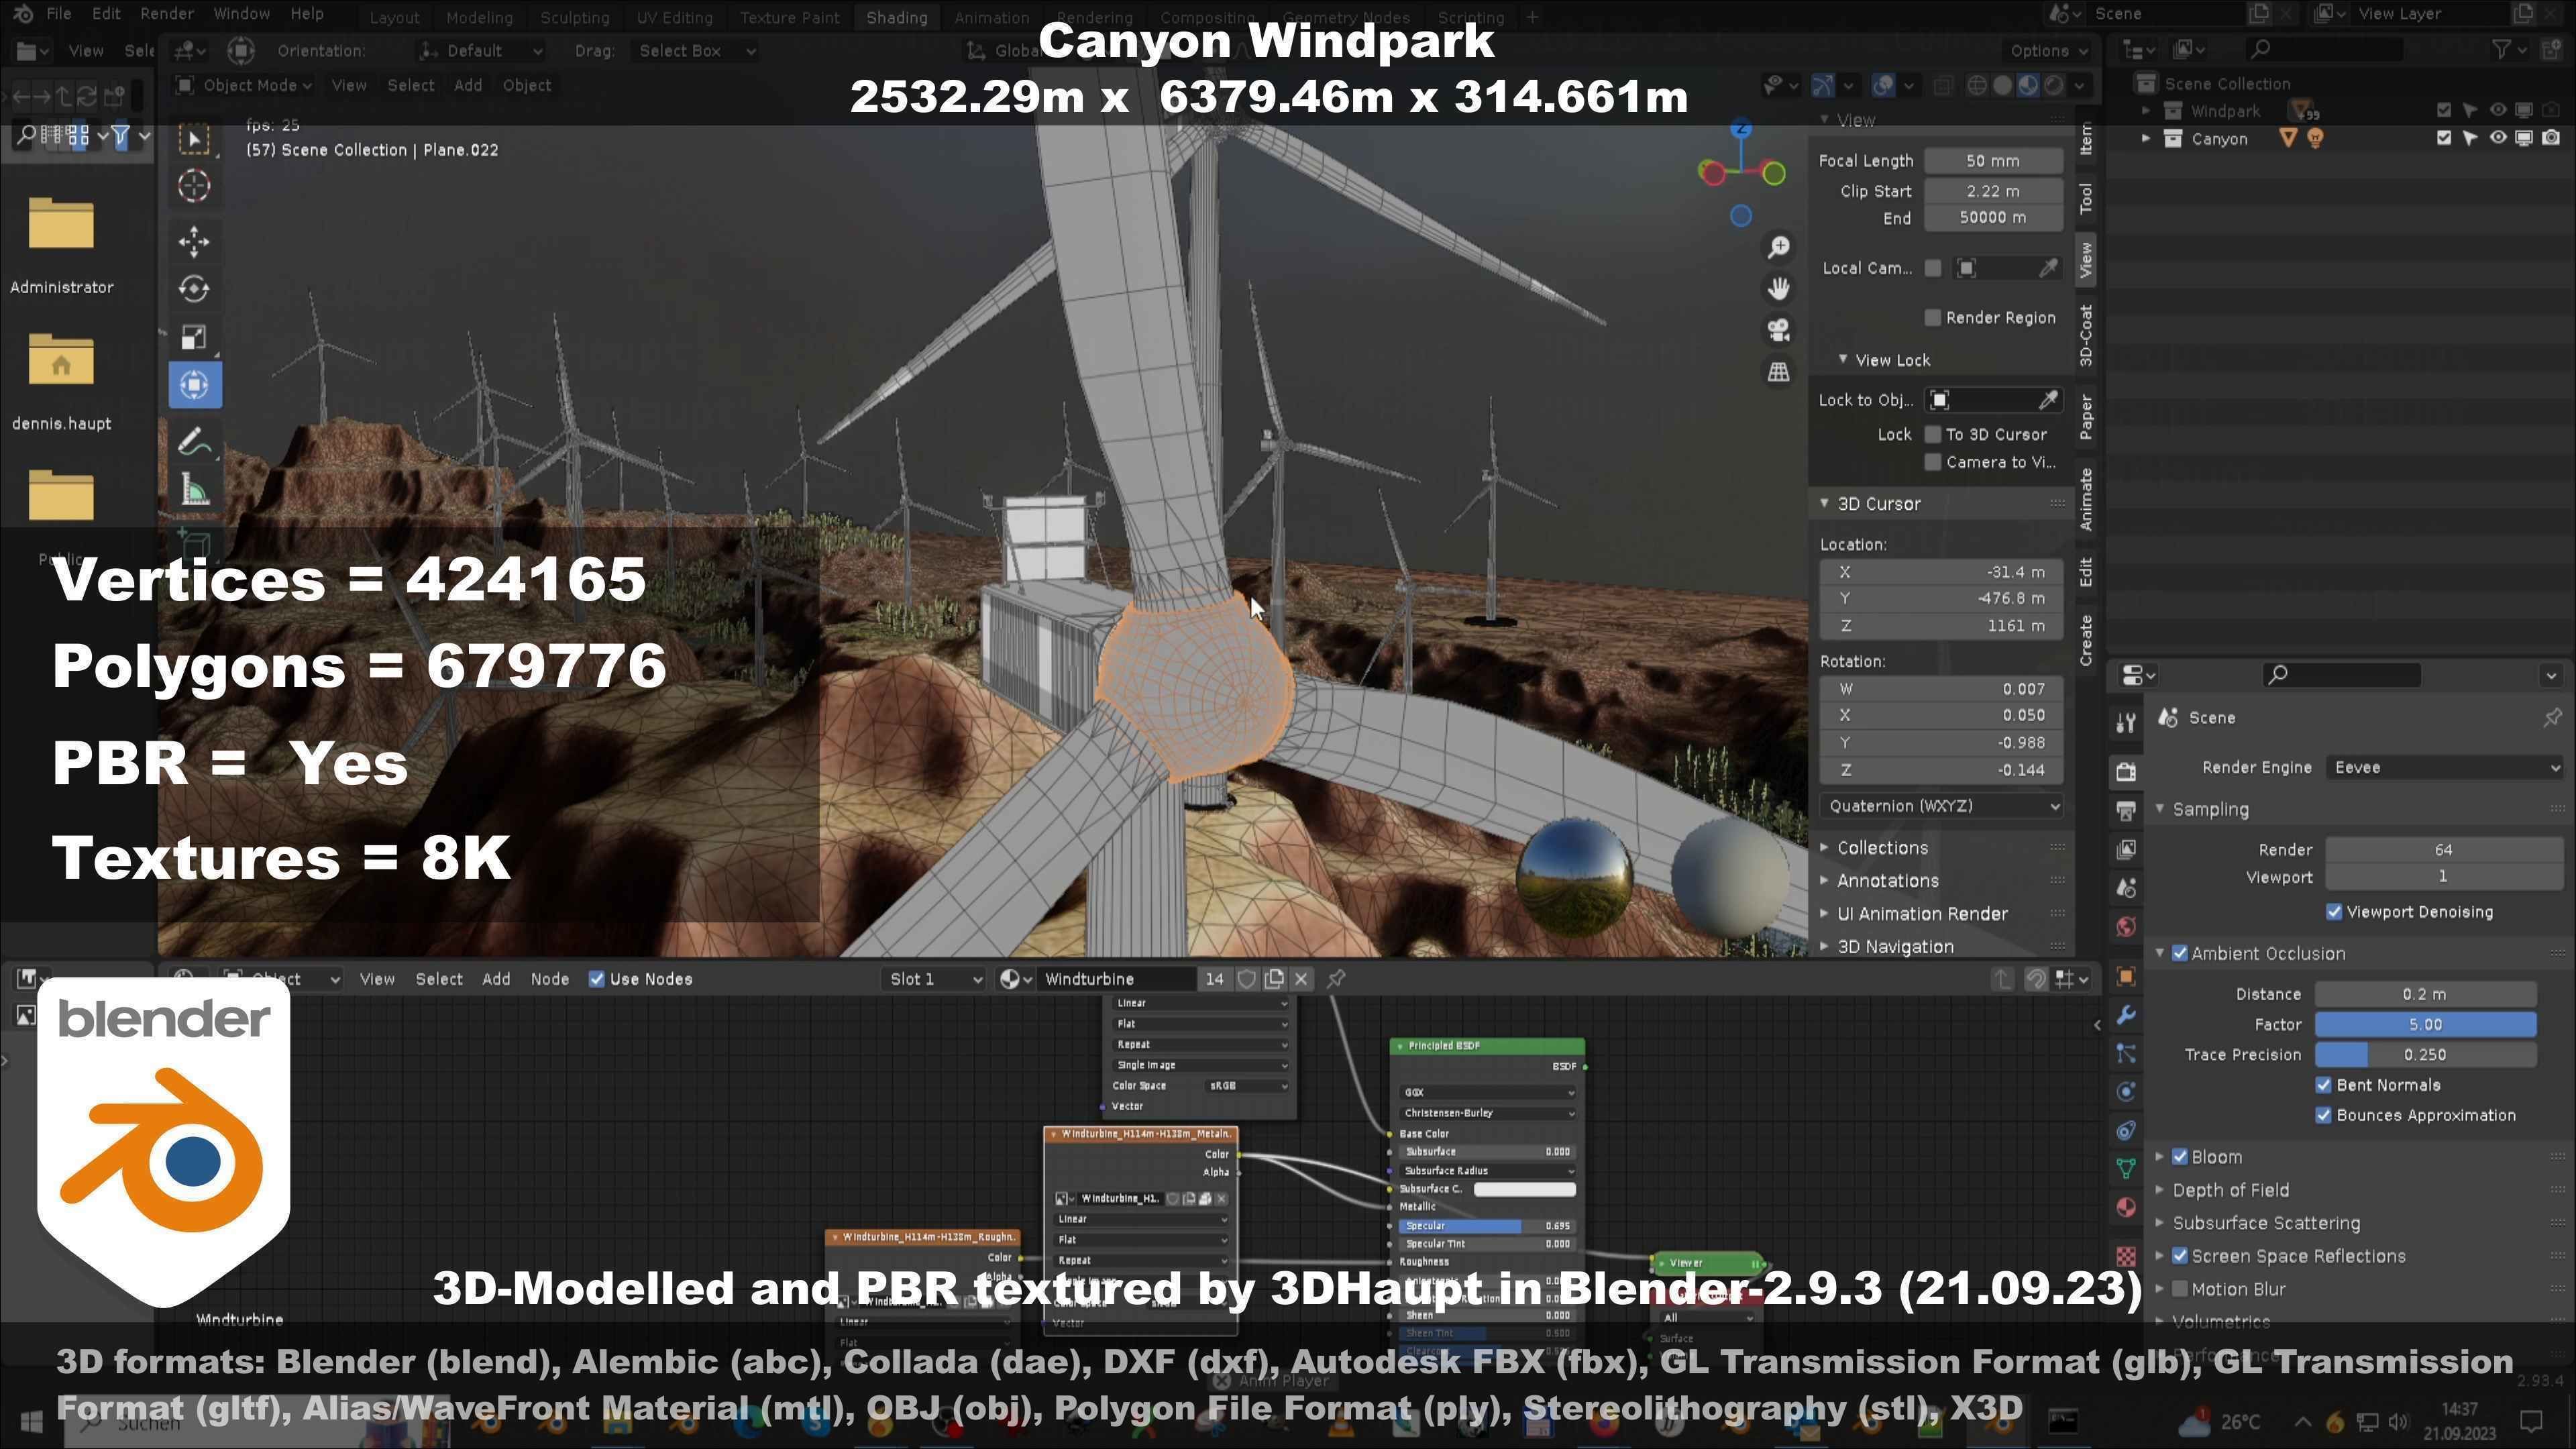Image resolution: width=2576 pixels, height=1449 pixels.
Task: Open Quaternion (WXYZ) rotation mode dropdown
Action: tap(1941, 806)
